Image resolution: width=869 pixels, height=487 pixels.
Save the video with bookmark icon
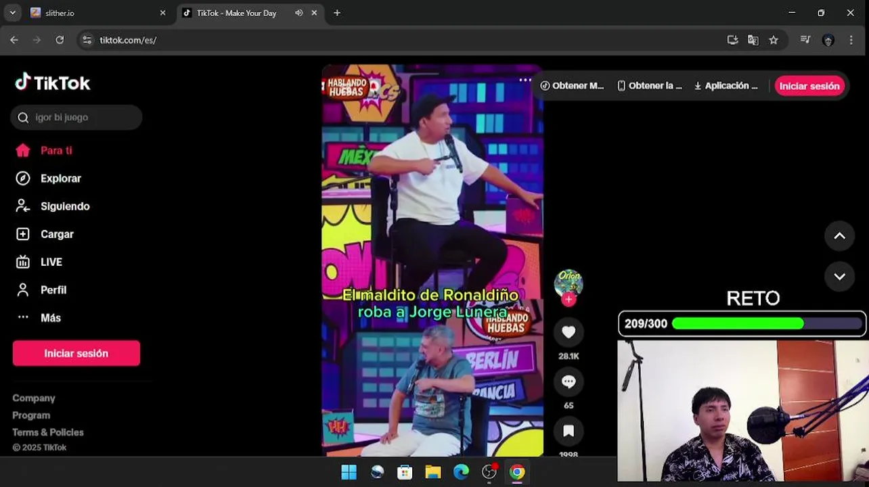(x=569, y=431)
